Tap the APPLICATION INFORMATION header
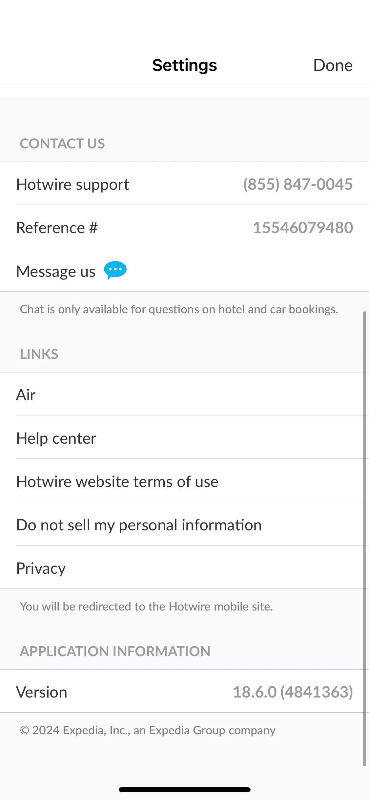 point(115,651)
